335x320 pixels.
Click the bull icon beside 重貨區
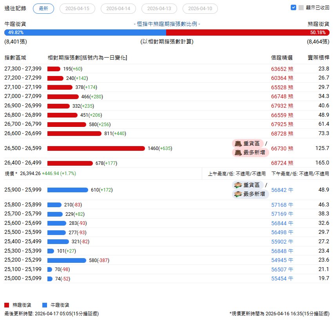click(238, 185)
